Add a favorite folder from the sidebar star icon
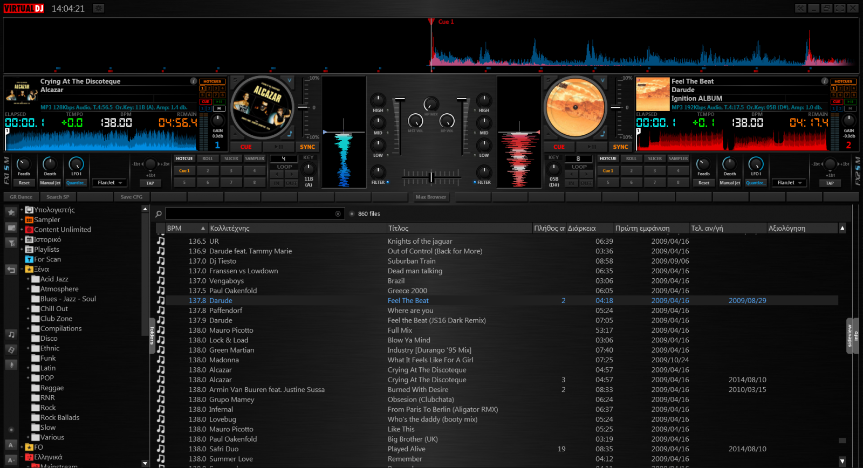863x468 pixels. pyautogui.click(x=11, y=212)
